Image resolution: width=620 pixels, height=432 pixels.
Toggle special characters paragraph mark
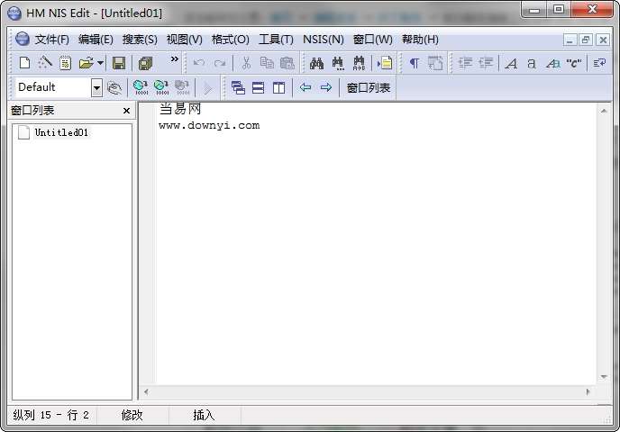click(x=414, y=63)
